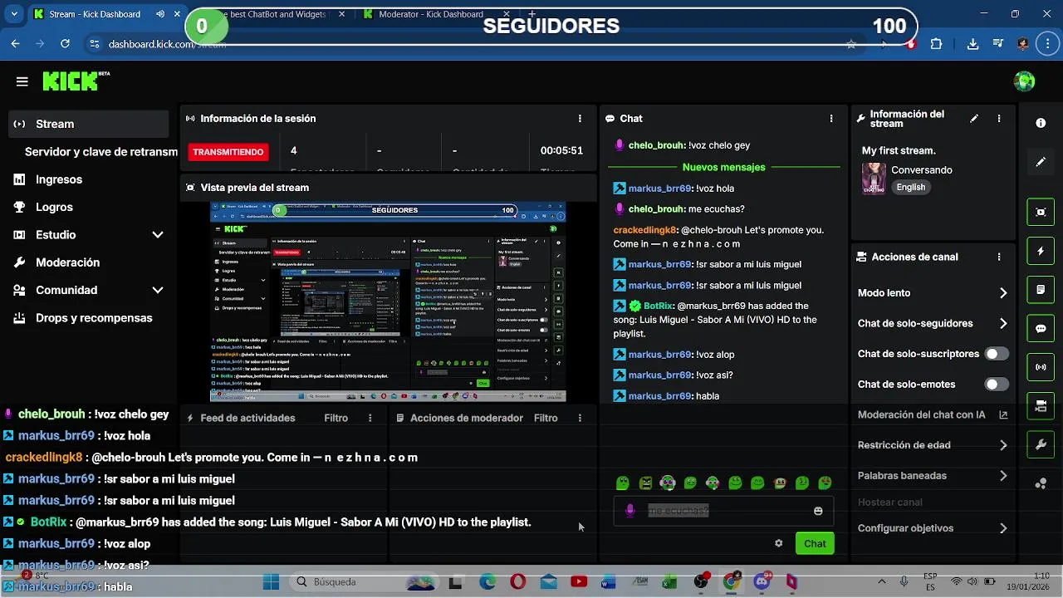Viewport: 1063px width, 598px height.
Task: Open Chat de solo-seguidores settings arrow
Action: coord(1003,324)
